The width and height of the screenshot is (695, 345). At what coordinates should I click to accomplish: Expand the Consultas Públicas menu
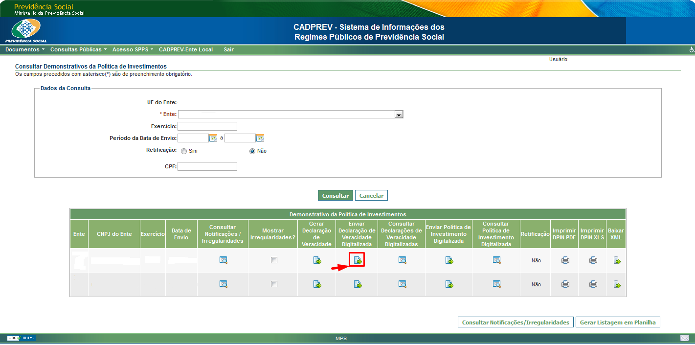(x=78, y=49)
